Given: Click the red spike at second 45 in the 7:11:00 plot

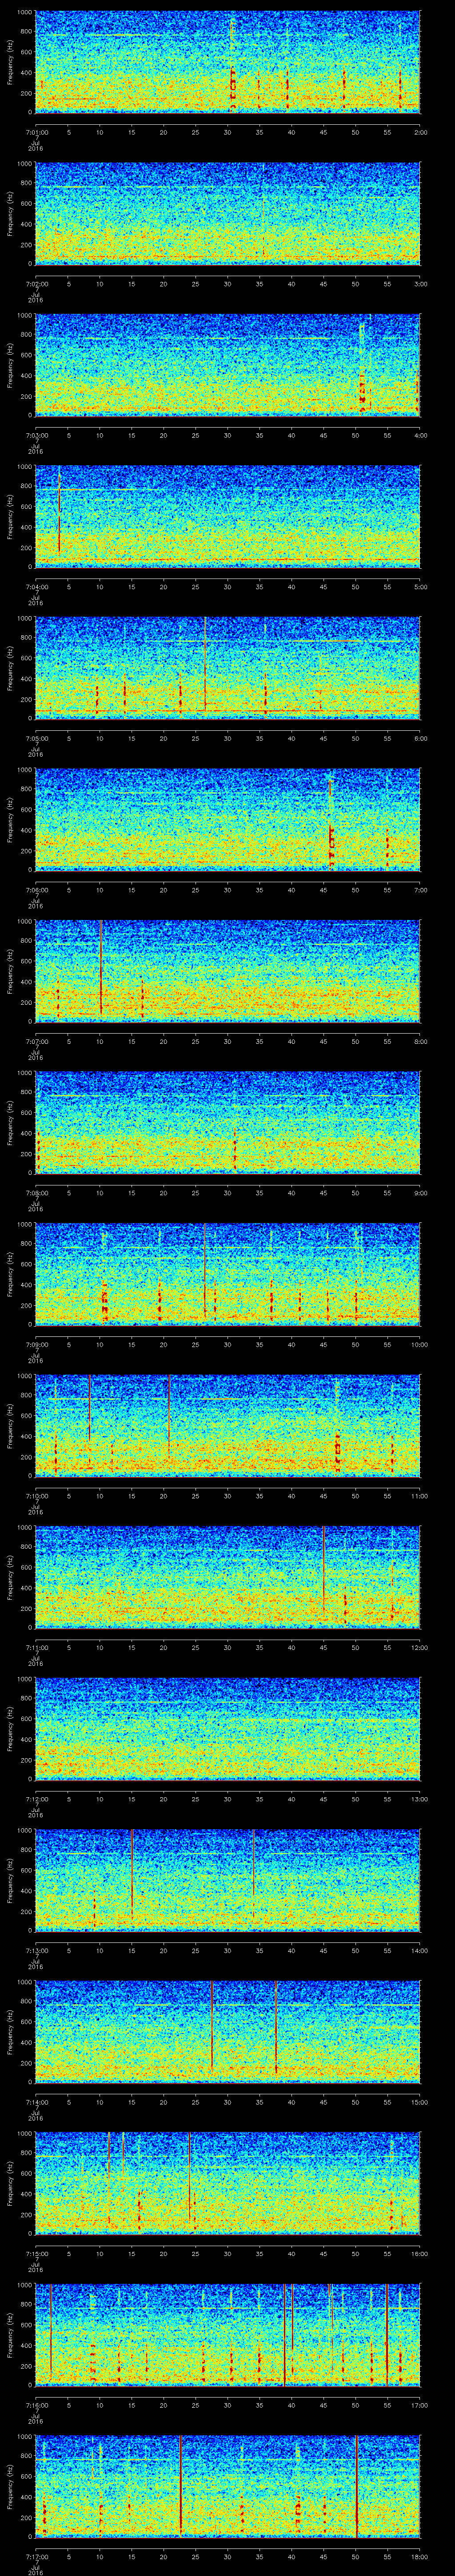Looking at the screenshot, I should [324, 1570].
